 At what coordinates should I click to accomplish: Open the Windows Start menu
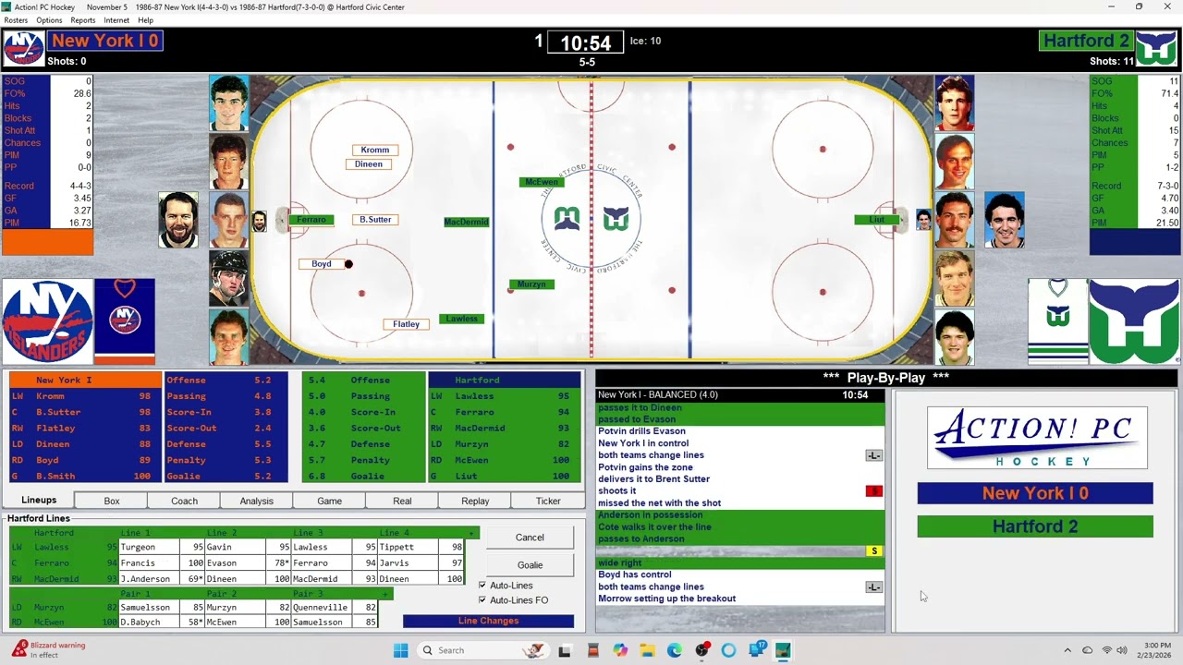[x=400, y=650]
